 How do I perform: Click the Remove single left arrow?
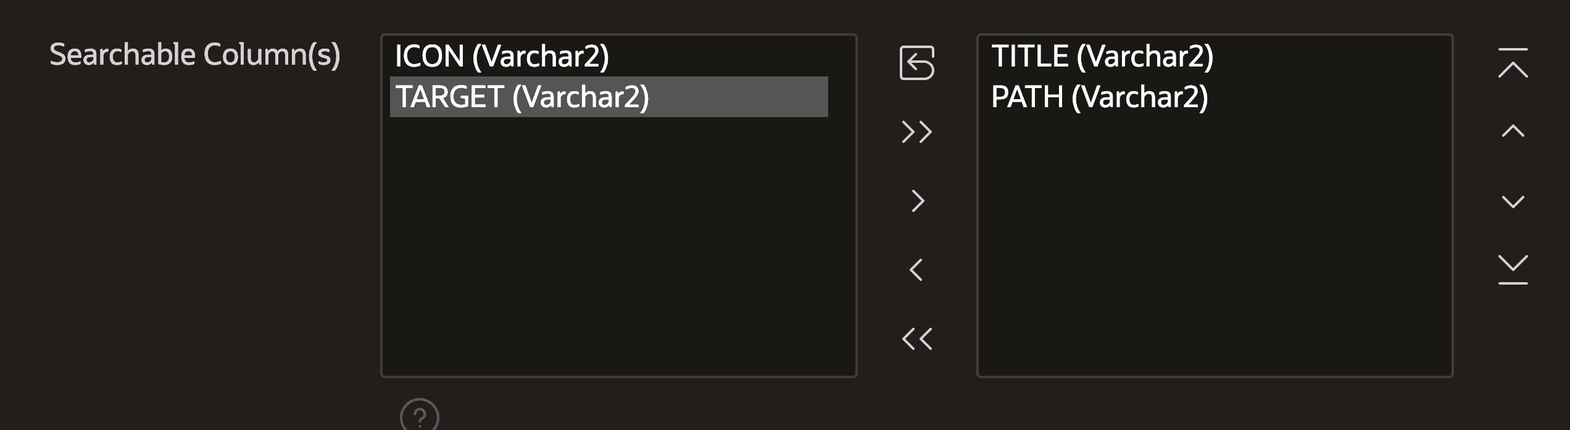coord(916,270)
